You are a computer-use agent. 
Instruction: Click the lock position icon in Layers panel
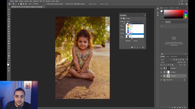tap(168, 65)
